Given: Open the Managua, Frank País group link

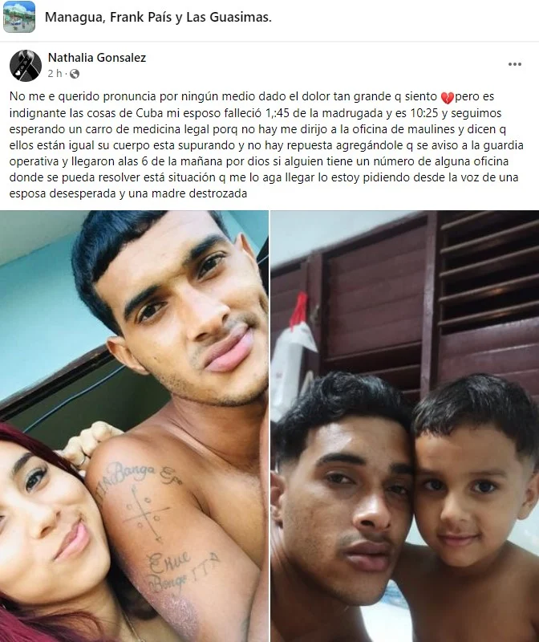Looking at the screenshot, I should 158,17.
